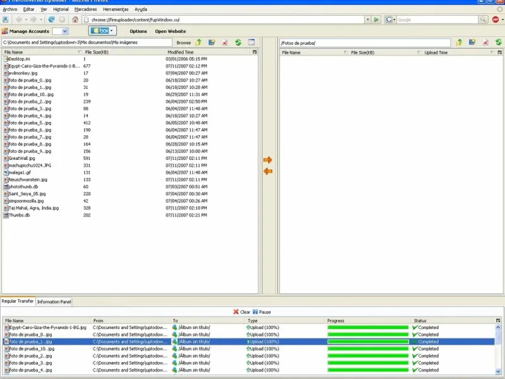Screen dimensions: 505x379
Task: Click the orange download left arrow
Action: [x=268, y=171]
